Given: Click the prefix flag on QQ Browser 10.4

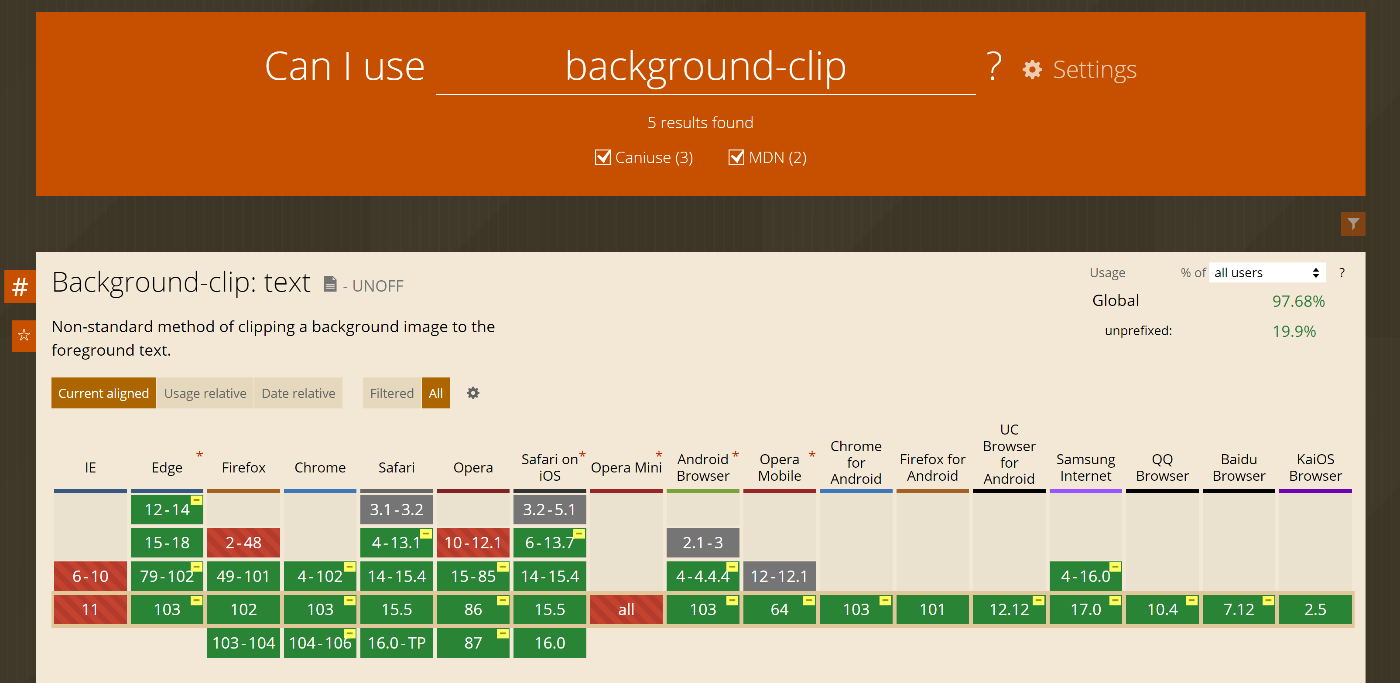Looking at the screenshot, I should pyautogui.click(x=1192, y=601).
